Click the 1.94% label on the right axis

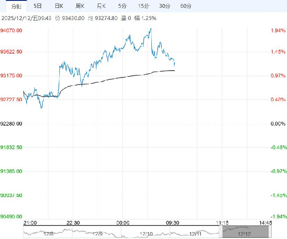tap(278, 31)
